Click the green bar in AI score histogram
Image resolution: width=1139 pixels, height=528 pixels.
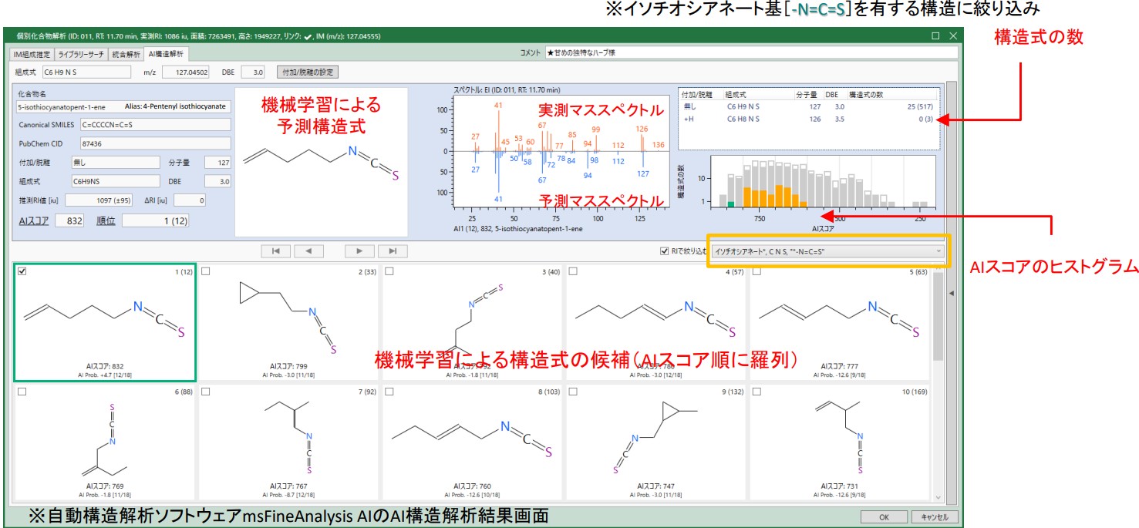731,203
